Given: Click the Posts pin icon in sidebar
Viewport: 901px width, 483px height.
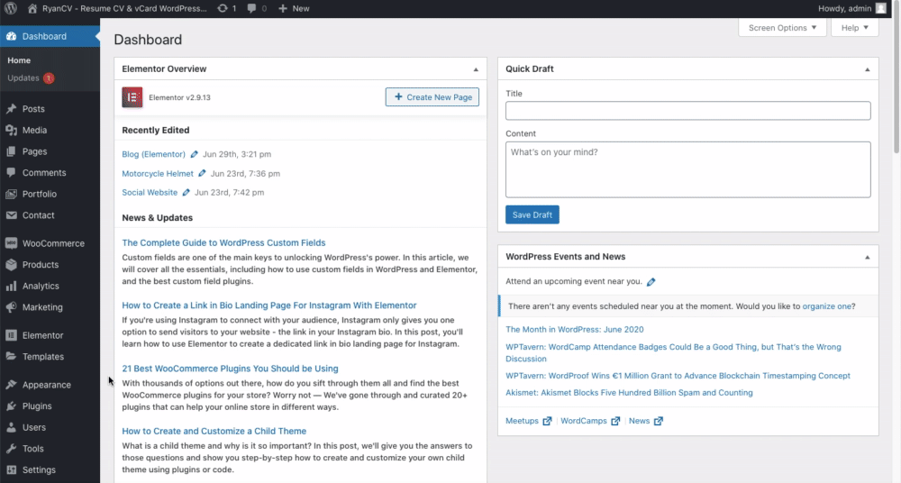Looking at the screenshot, I should (x=11, y=109).
